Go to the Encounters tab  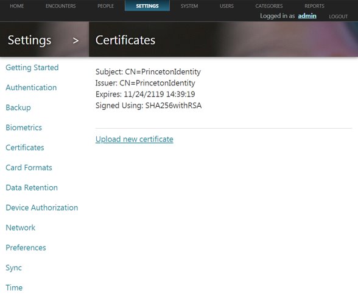60,6
